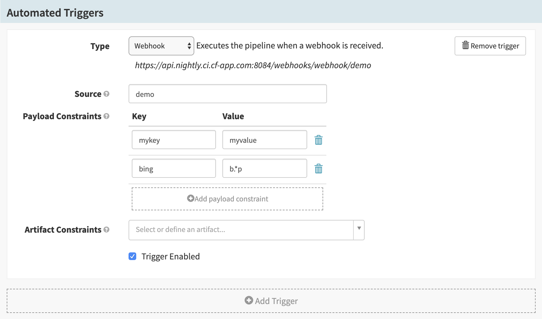Click the Payload Constraints help icon
Image resolution: width=542 pixels, height=319 pixels.
click(x=107, y=116)
